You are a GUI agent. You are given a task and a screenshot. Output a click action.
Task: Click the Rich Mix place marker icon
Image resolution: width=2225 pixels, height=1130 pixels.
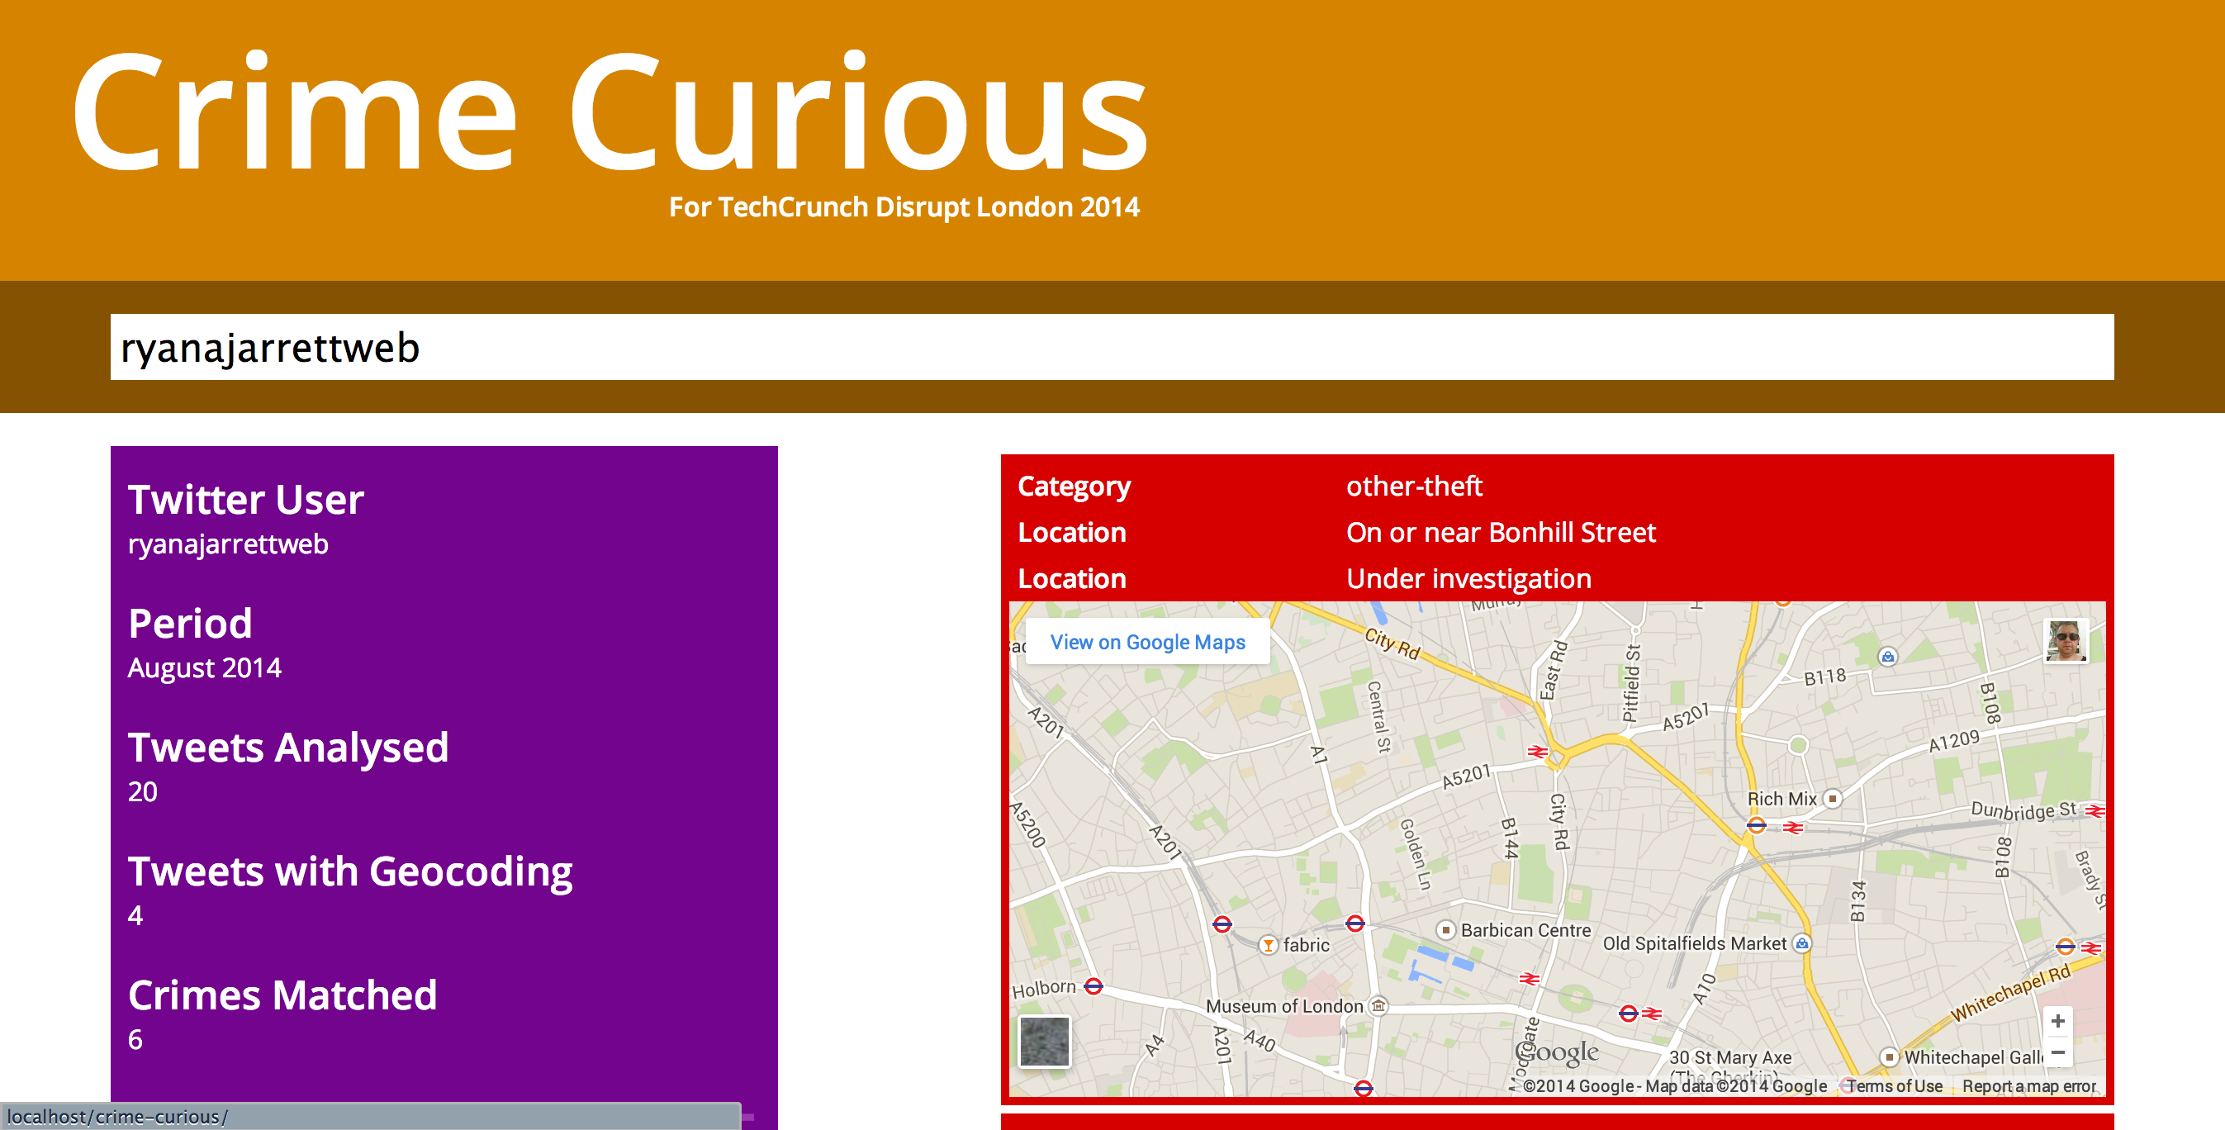coord(1832,799)
